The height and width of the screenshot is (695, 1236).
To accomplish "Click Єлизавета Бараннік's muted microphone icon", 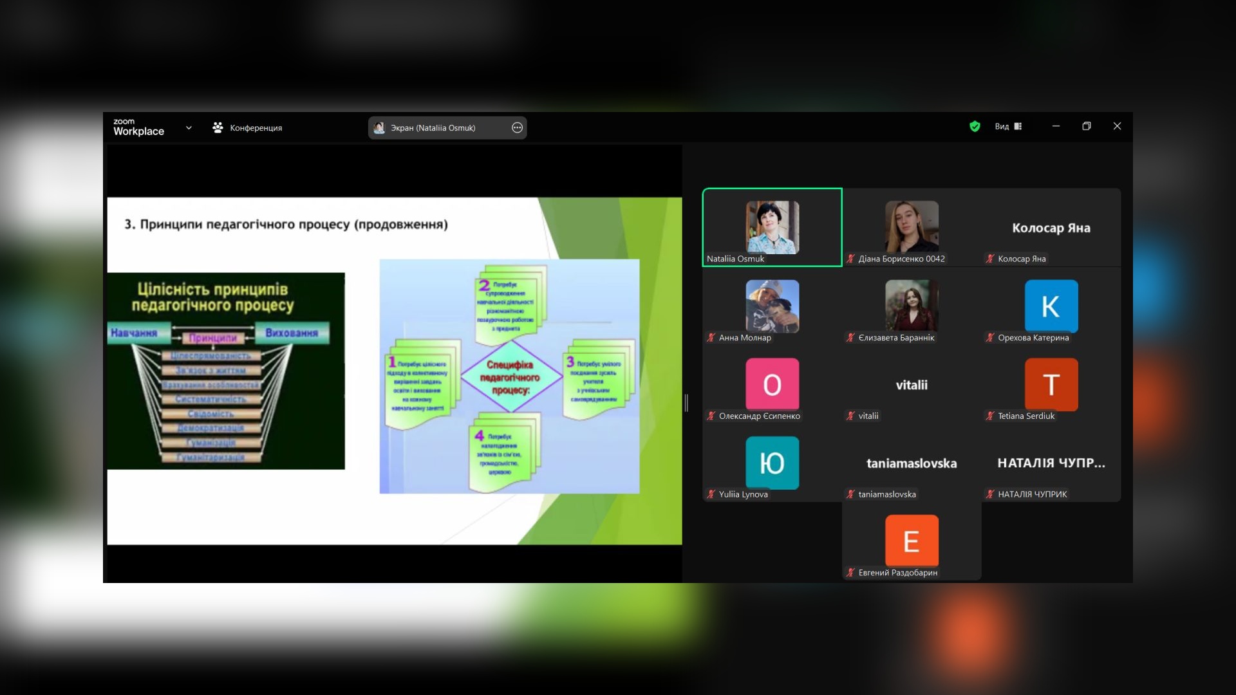I will pos(850,337).
